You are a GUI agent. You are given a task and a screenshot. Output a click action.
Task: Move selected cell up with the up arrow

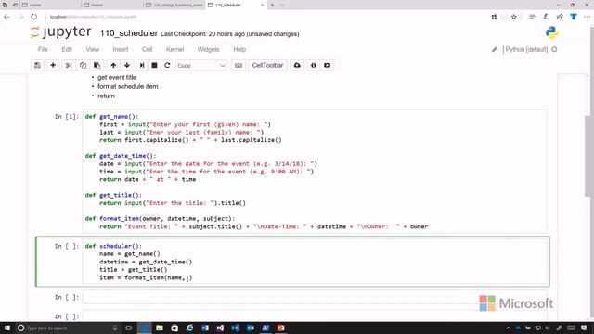coord(113,66)
